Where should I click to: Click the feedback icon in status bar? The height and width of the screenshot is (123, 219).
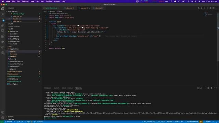(213, 122)
